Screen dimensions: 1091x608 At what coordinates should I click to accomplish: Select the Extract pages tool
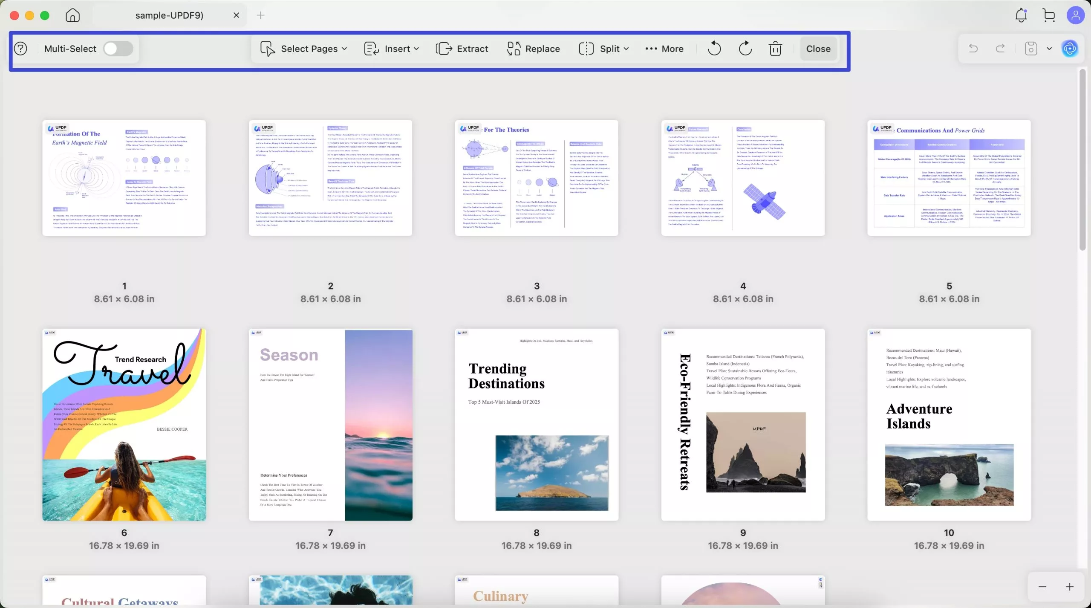462,49
